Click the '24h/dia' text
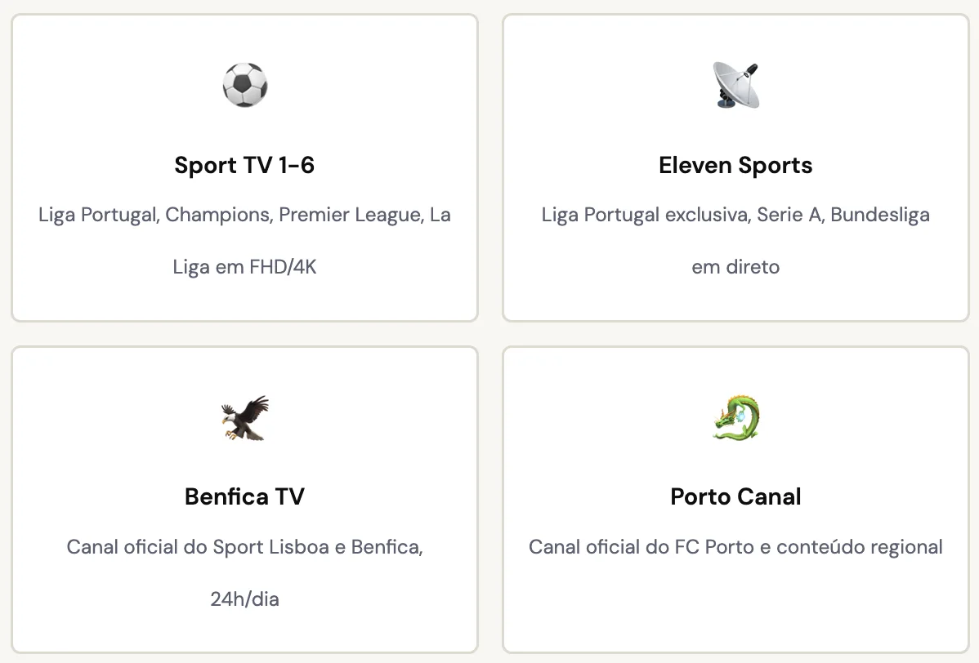This screenshot has height=663, width=979. pyautogui.click(x=244, y=599)
